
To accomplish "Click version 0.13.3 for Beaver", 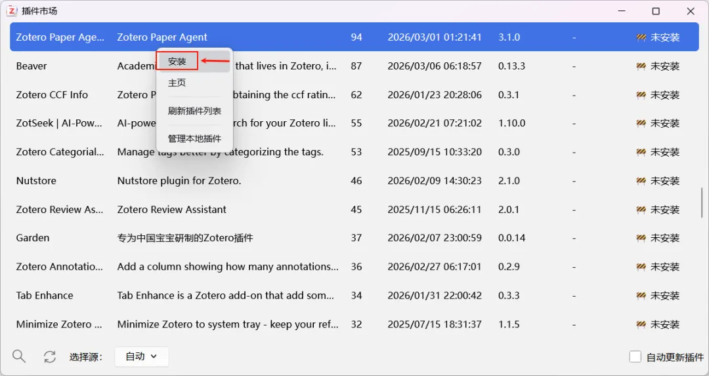I will [512, 66].
